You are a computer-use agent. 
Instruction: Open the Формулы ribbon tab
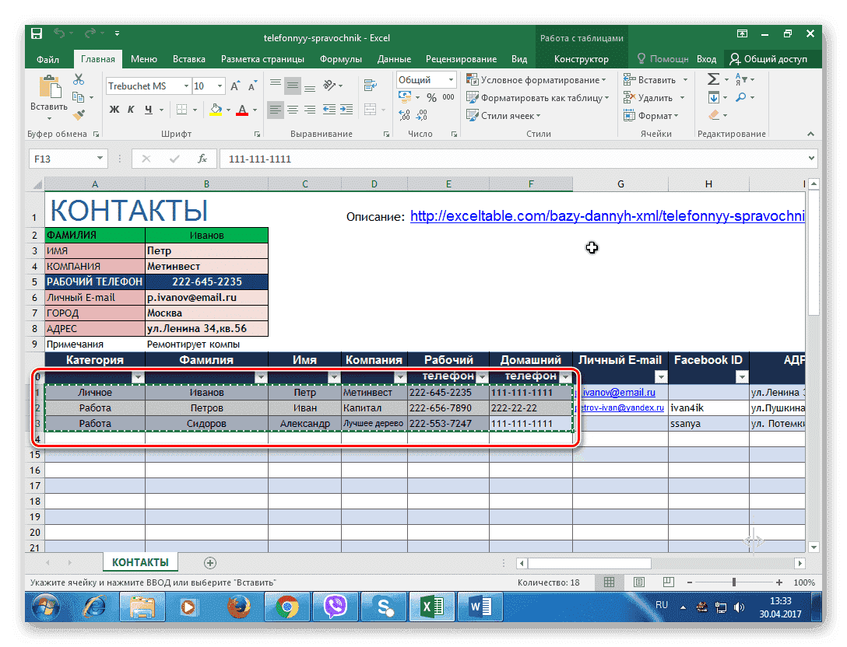click(x=340, y=59)
